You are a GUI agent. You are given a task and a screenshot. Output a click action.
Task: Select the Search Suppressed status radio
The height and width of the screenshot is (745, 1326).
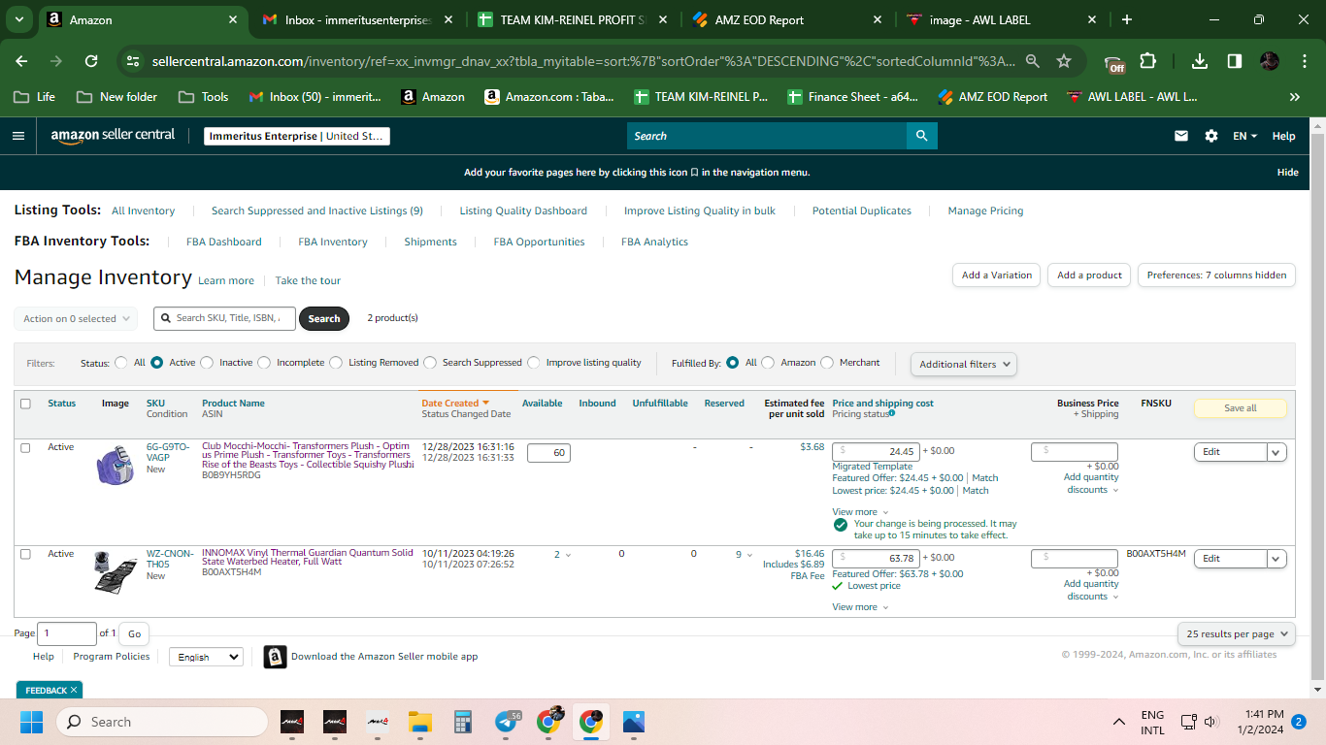(430, 363)
